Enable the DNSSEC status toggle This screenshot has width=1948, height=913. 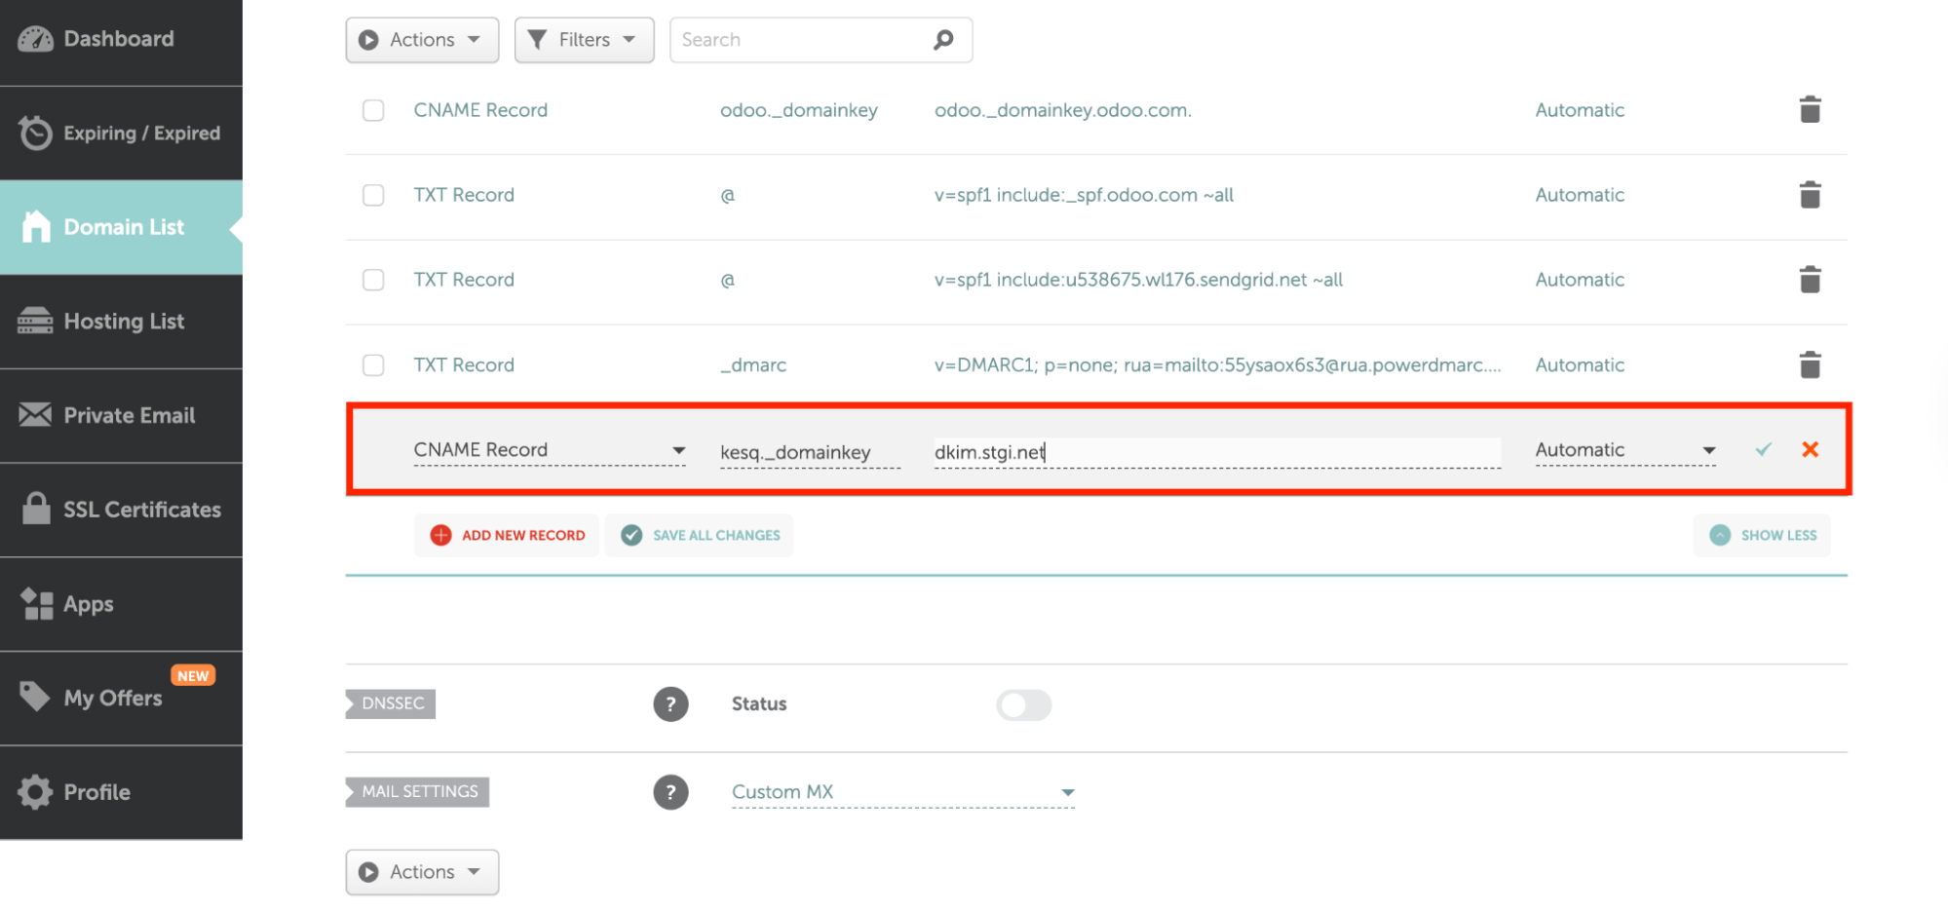click(x=1023, y=704)
